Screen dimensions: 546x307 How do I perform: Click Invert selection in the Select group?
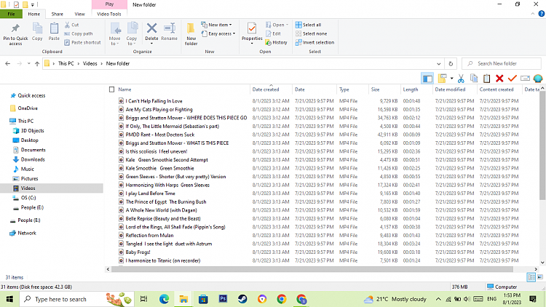pyautogui.click(x=315, y=42)
